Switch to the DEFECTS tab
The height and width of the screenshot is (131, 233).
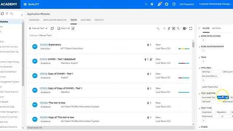99,20
